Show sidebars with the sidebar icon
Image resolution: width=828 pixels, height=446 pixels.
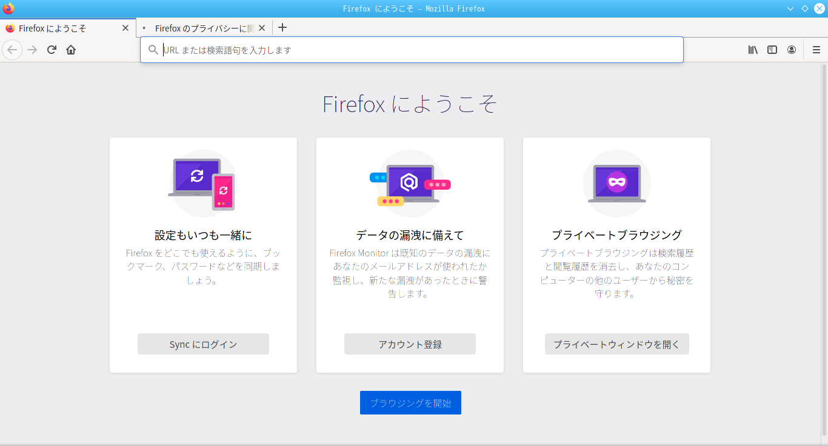click(772, 50)
